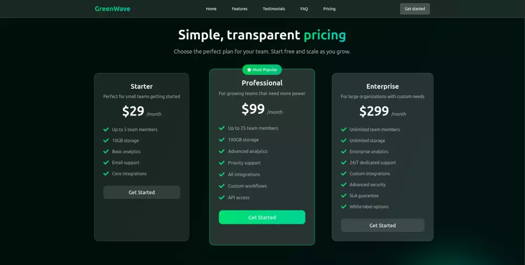Click checkmark beside Custom workflows
525x265 pixels.
point(222,186)
